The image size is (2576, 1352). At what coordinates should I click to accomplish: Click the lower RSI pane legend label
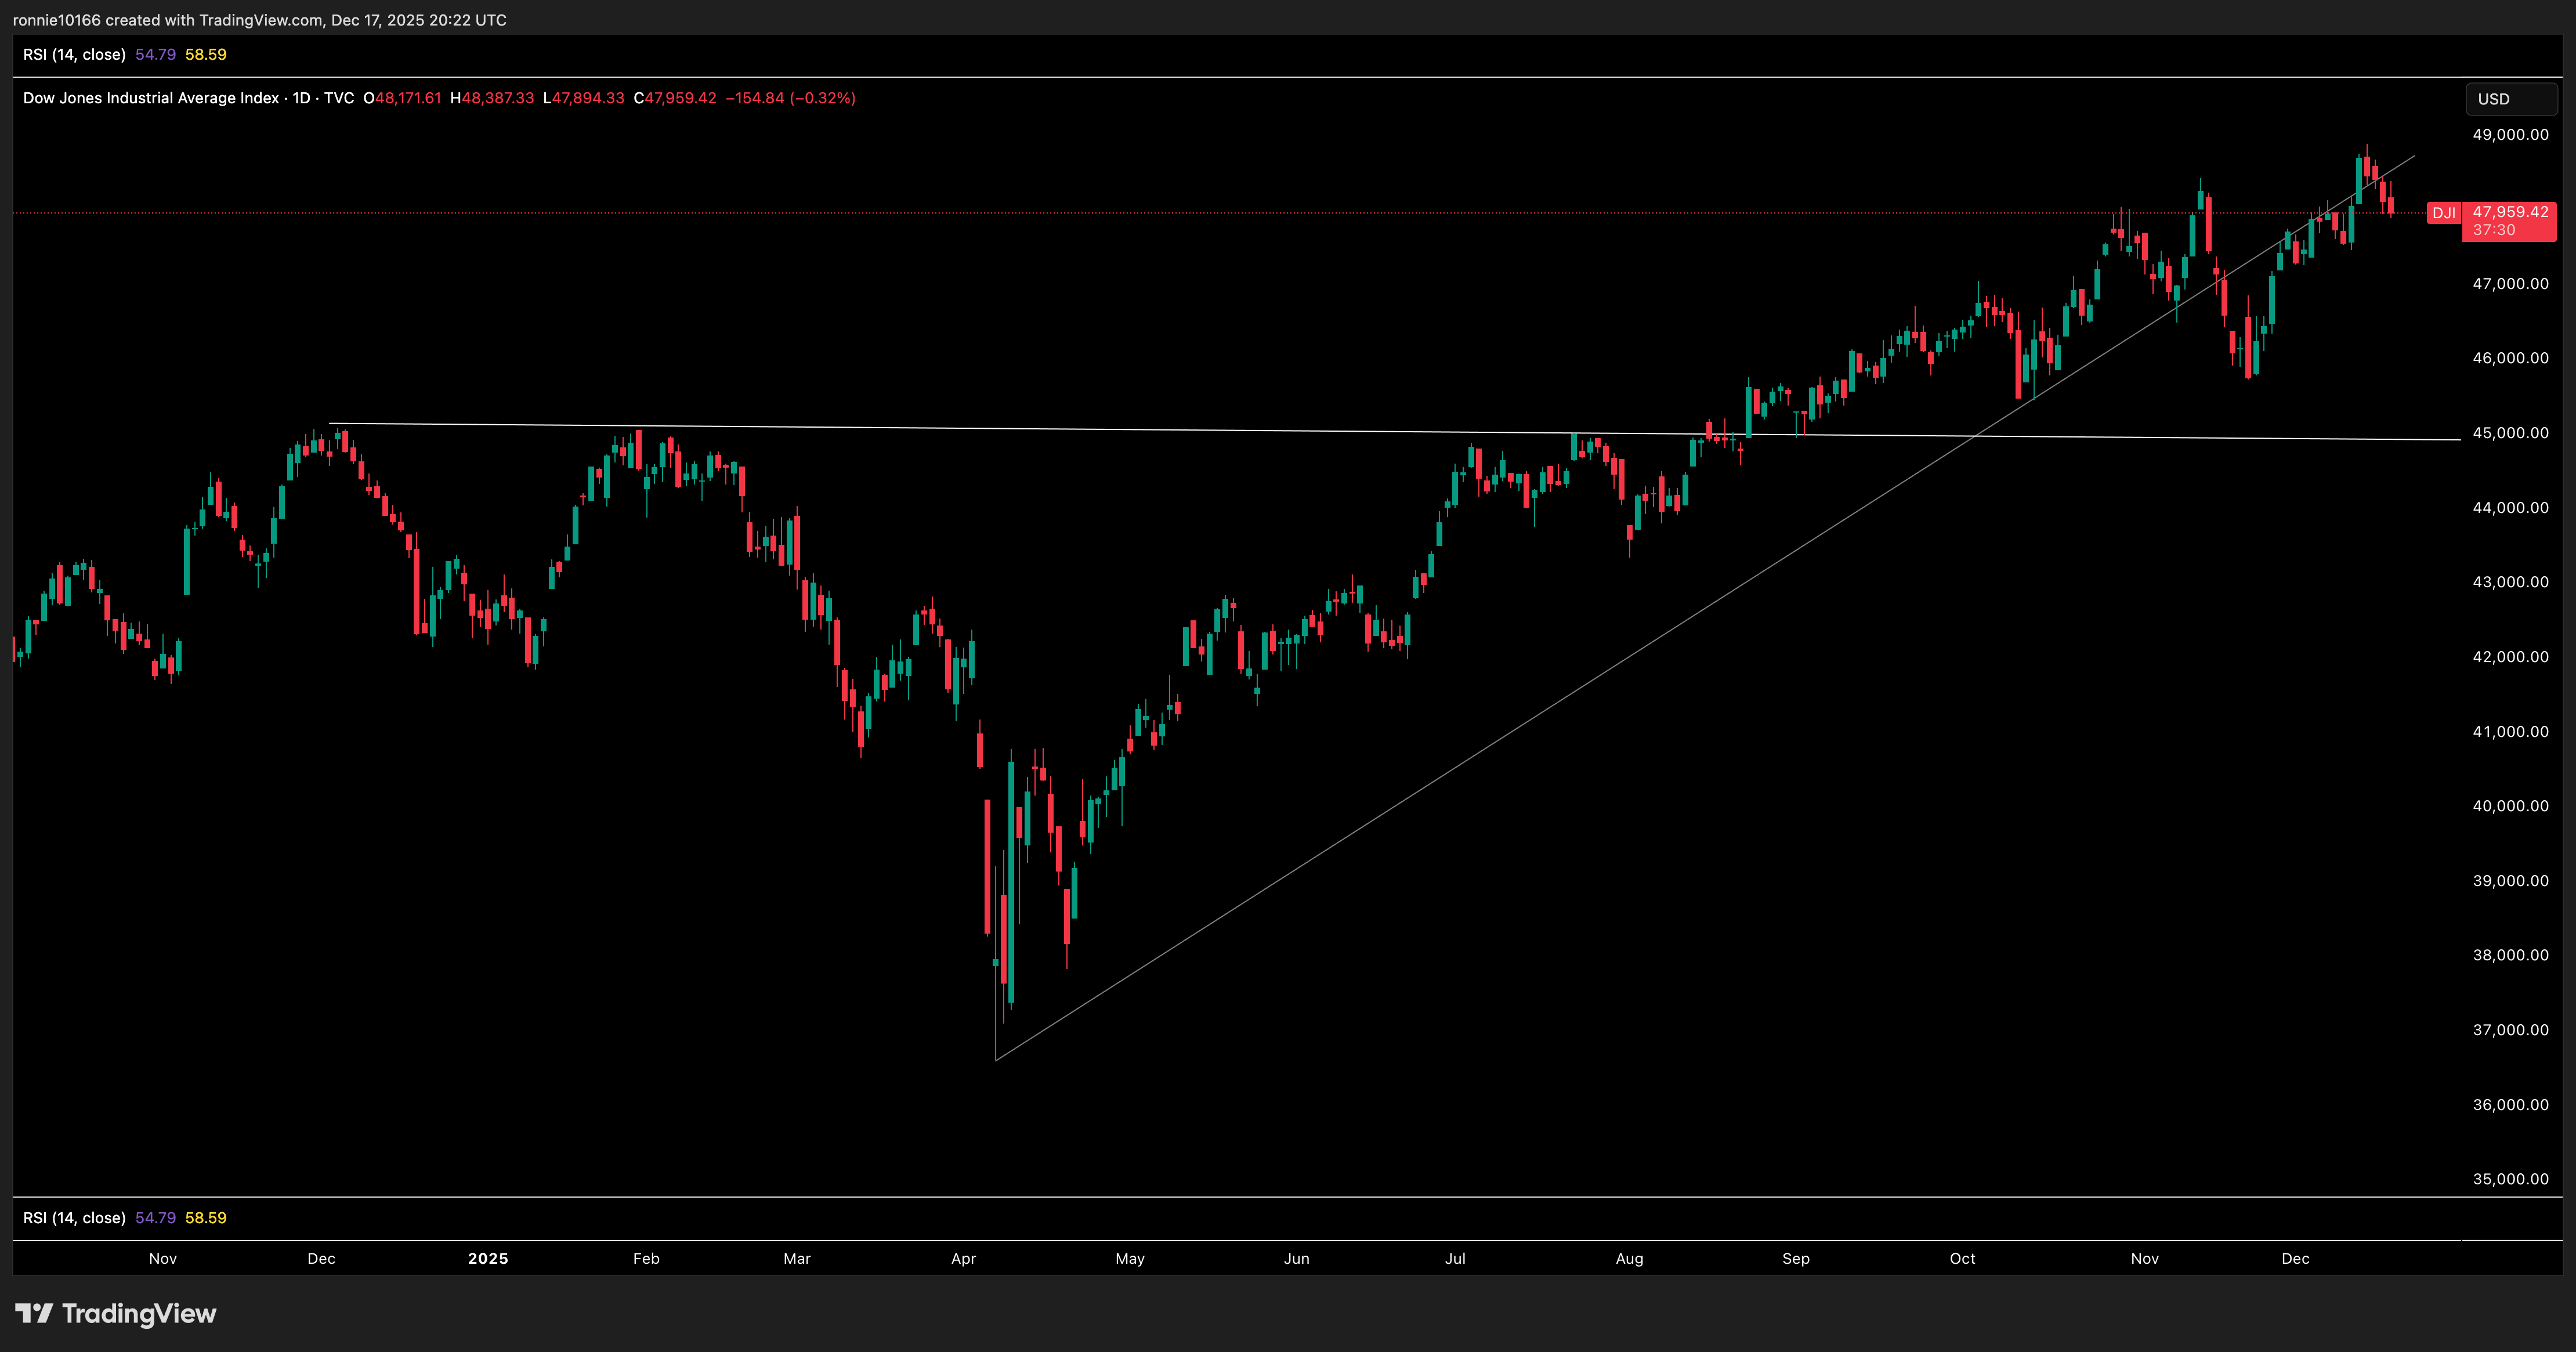74,1218
